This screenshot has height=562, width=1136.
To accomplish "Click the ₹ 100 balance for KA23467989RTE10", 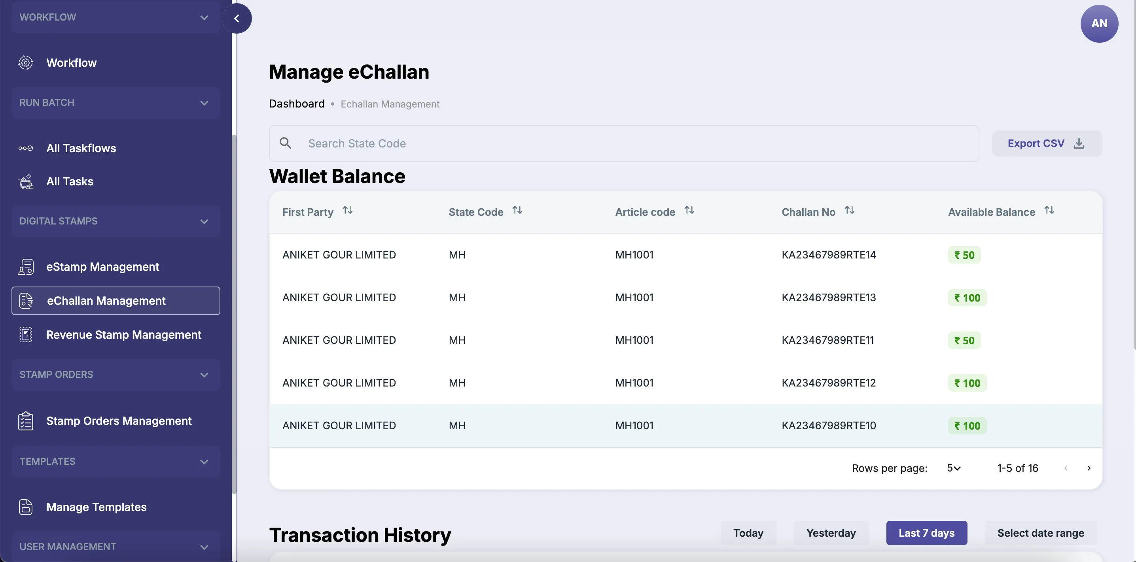I will pos(967,426).
